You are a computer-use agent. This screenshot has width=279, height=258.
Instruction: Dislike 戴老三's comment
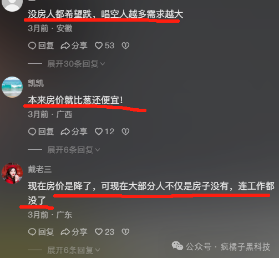click(x=125, y=232)
